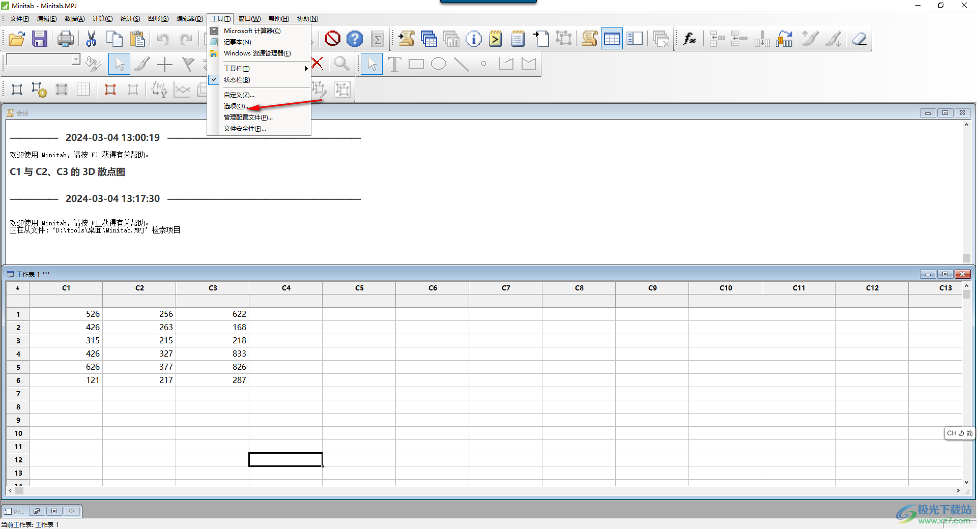977x529 pixels.
Task: Click the crosshair tool icon
Action: click(165, 65)
